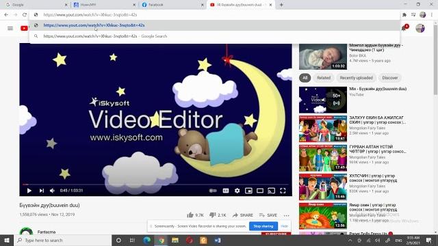
Task: Open the sleeping baby lullaby thumbnail
Action: (323, 57)
